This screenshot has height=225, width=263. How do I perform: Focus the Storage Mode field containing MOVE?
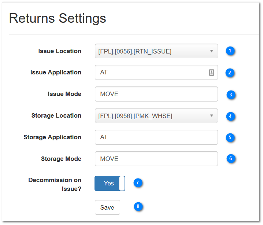(x=156, y=159)
